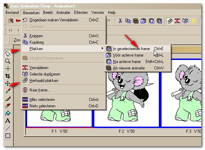The width and height of the screenshot is (205, 150).
Task: Open the Animatie menu
Action: (63, 13)
